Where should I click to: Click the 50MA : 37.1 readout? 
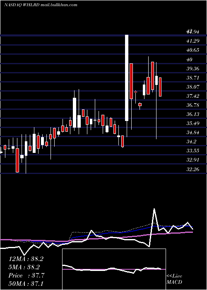[26, 283]
